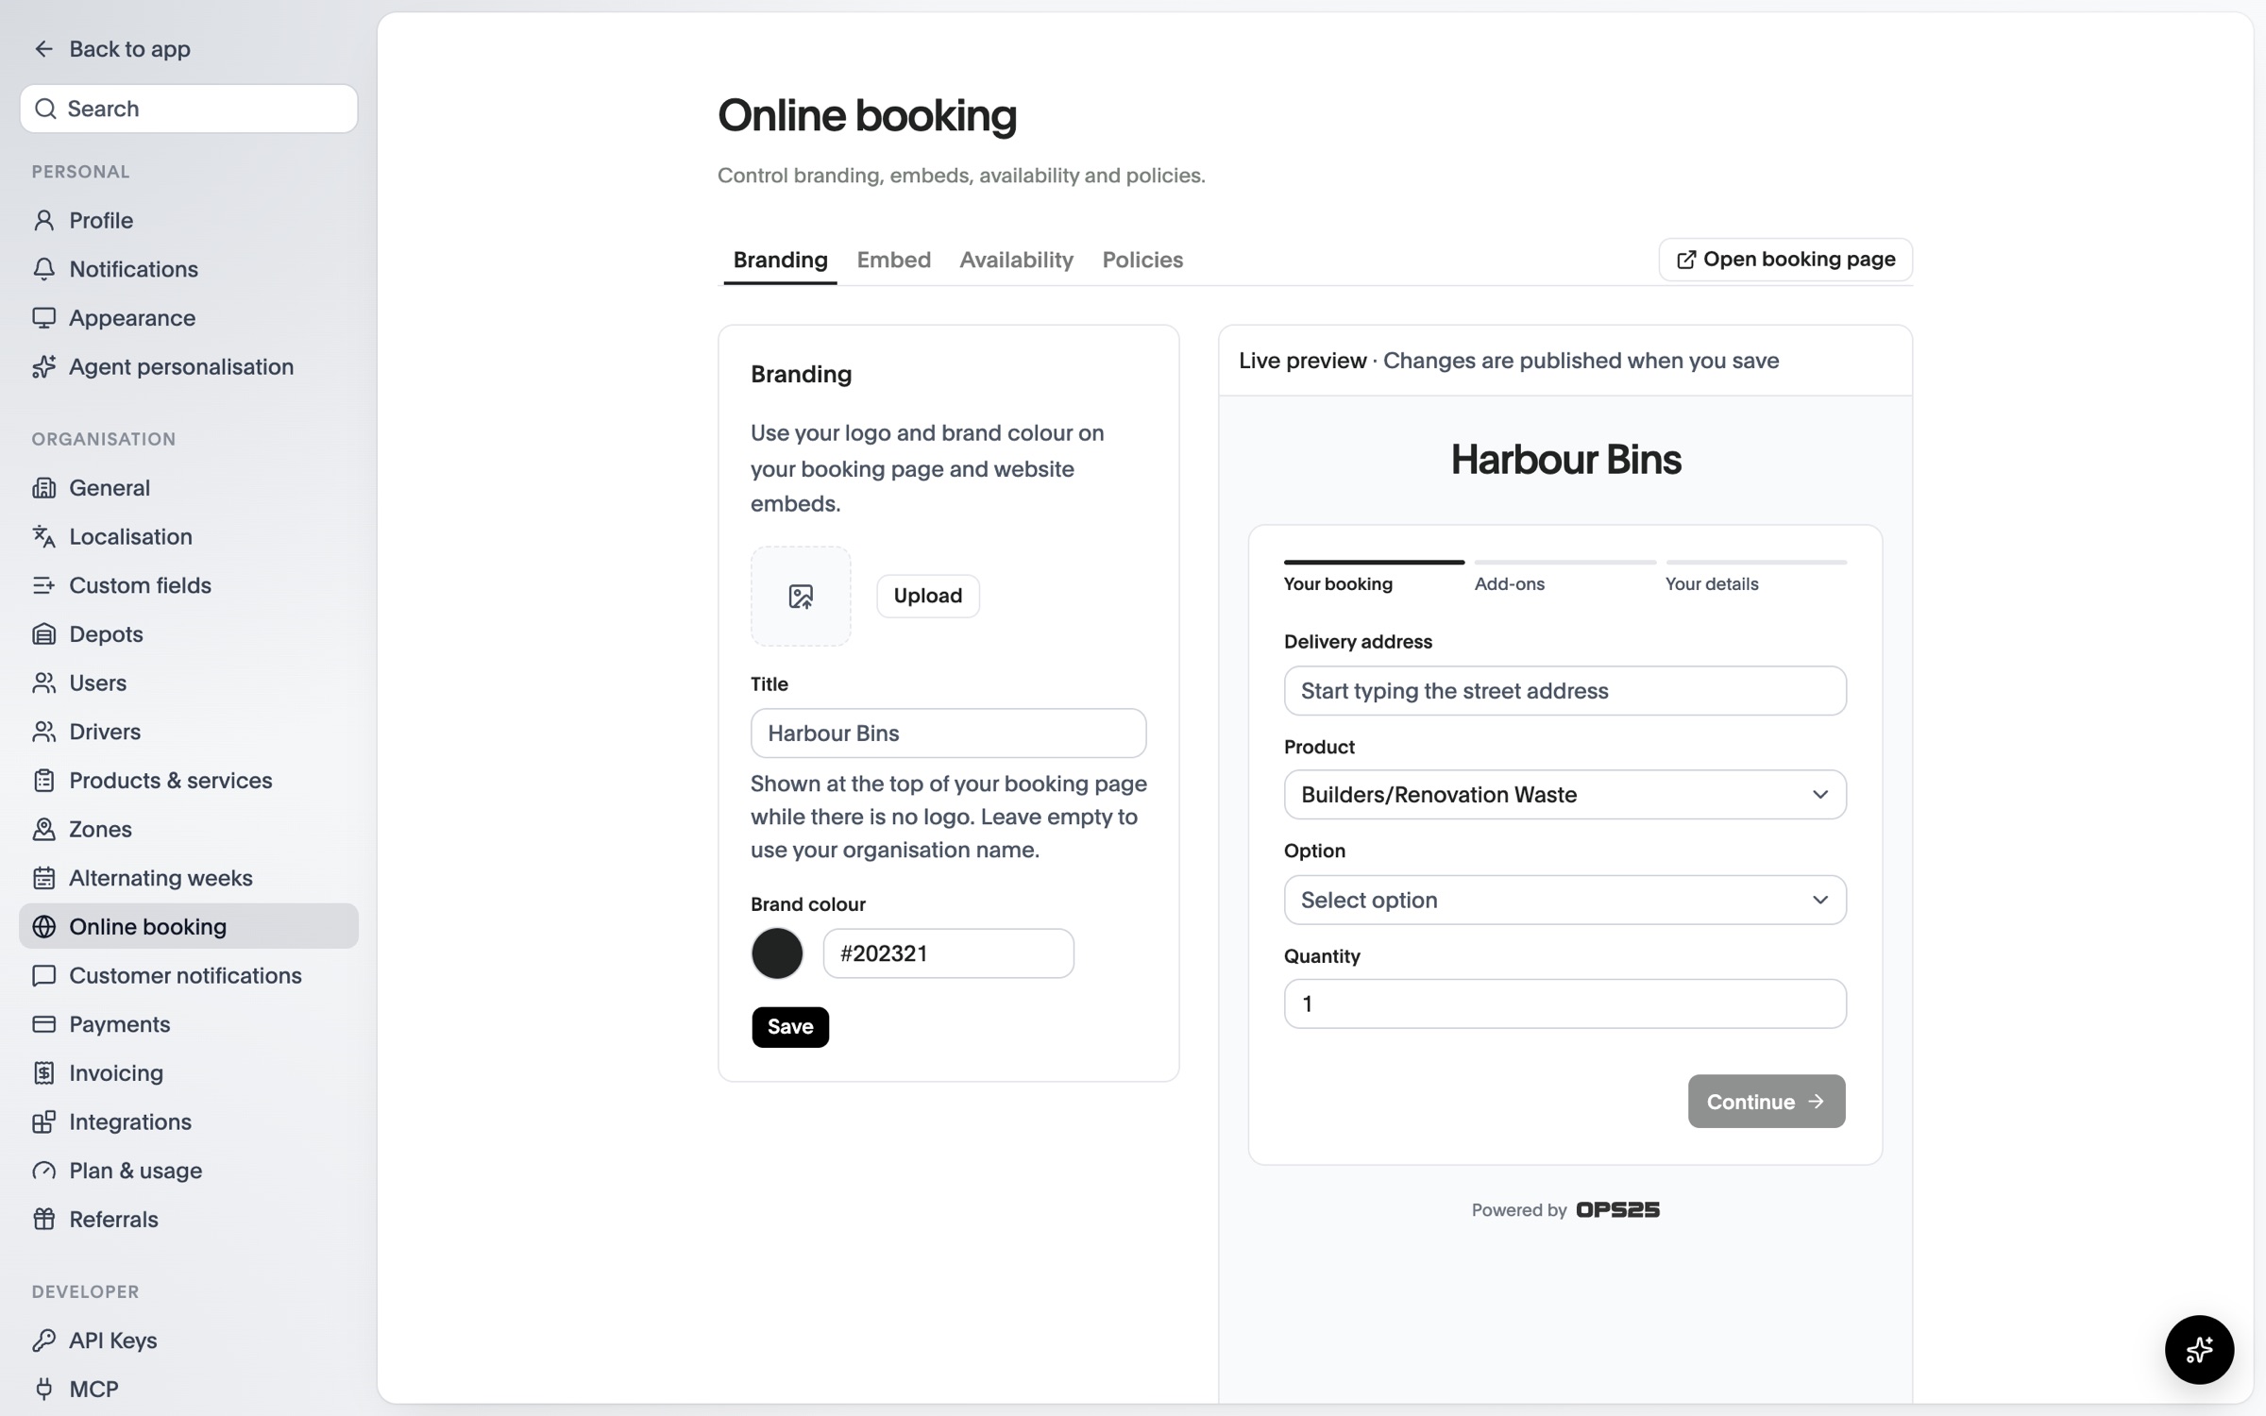Click the brand colour hex field
Viewport: 2266px width, 1416px height.
pyautogui.click(x=948, y=953)
